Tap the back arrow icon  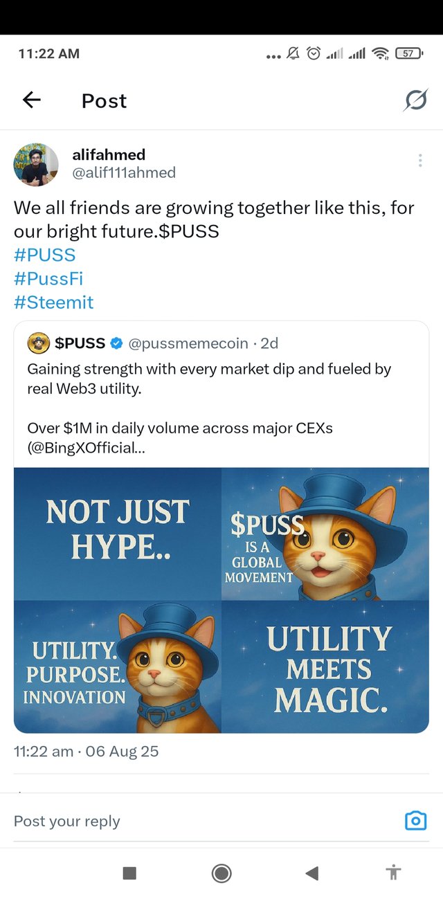[x=32, y=100]
